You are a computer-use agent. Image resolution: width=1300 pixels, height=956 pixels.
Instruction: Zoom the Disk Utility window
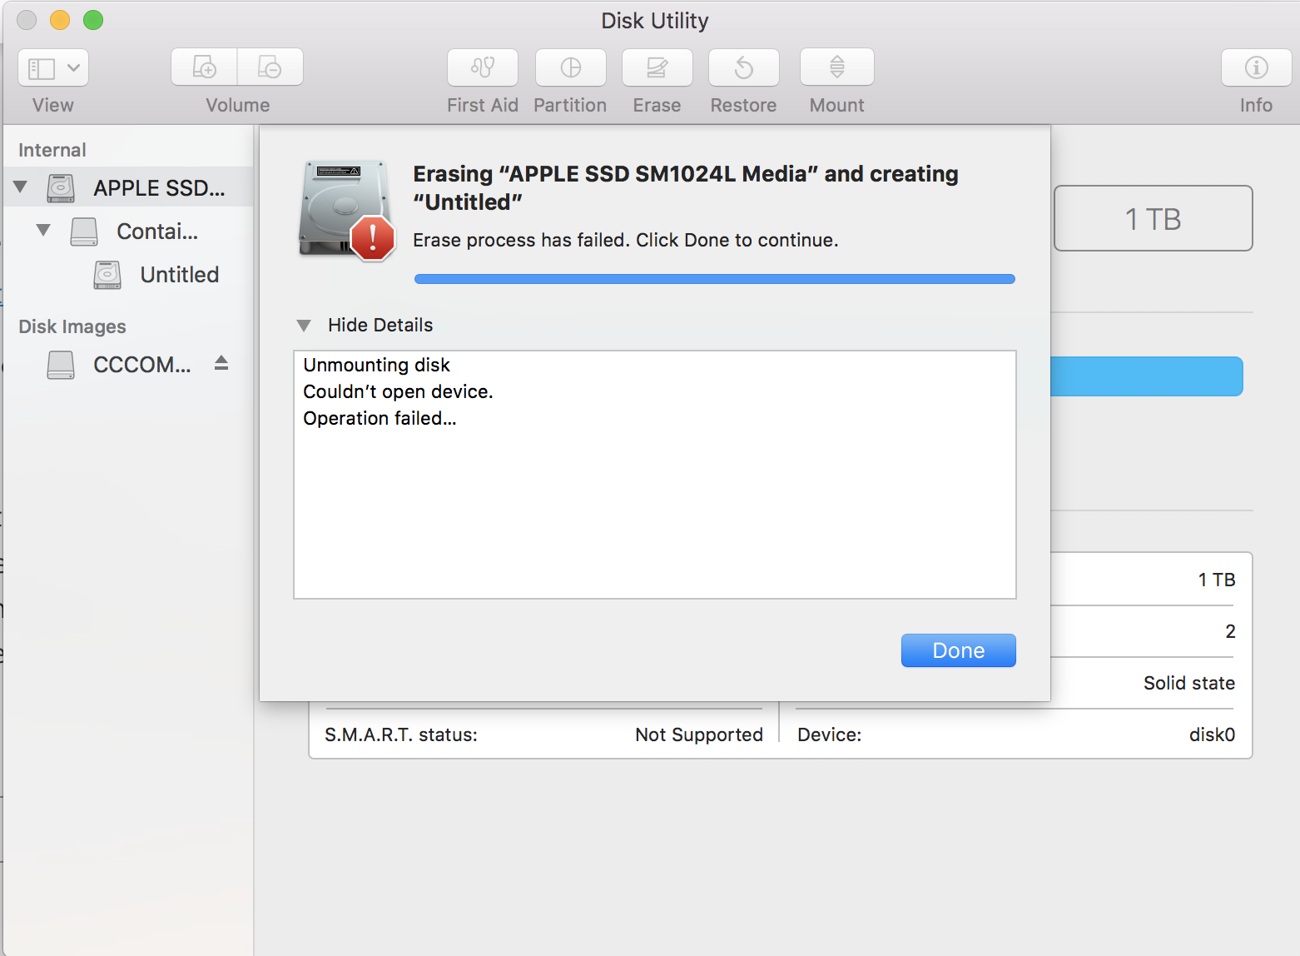click(93, 20)
